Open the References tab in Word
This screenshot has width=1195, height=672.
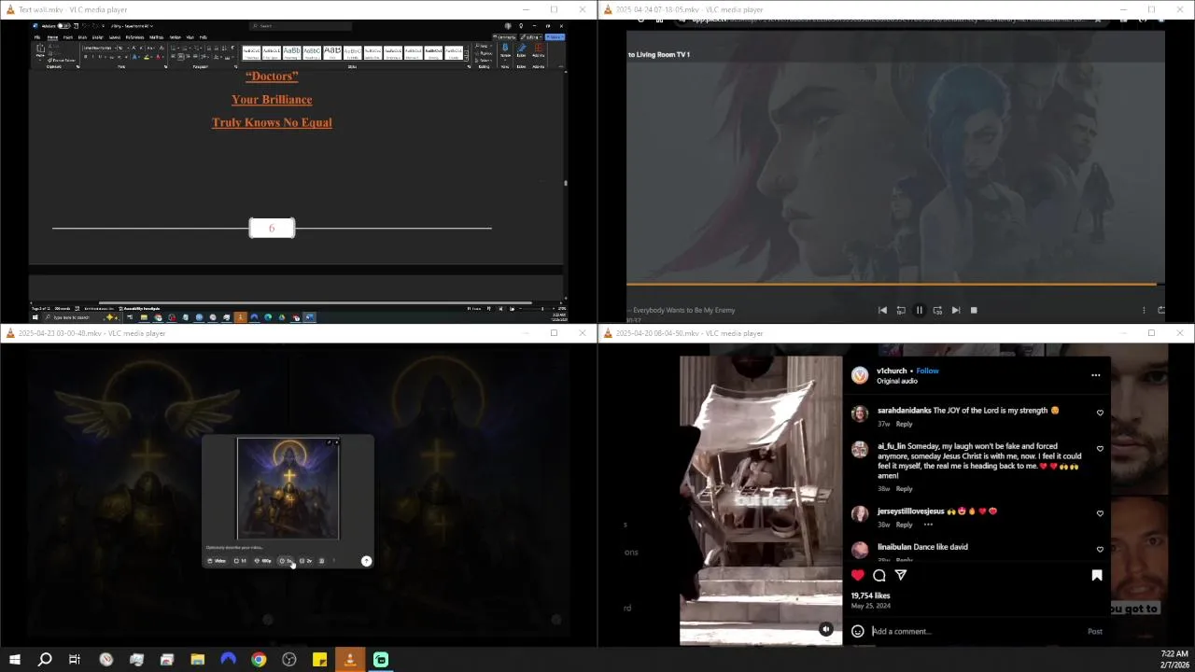coord(134,37)
